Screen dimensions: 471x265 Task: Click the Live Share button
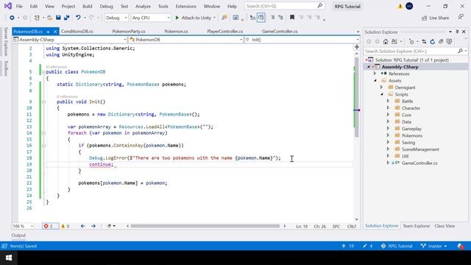pyautogui.click(x=435, y=18)
